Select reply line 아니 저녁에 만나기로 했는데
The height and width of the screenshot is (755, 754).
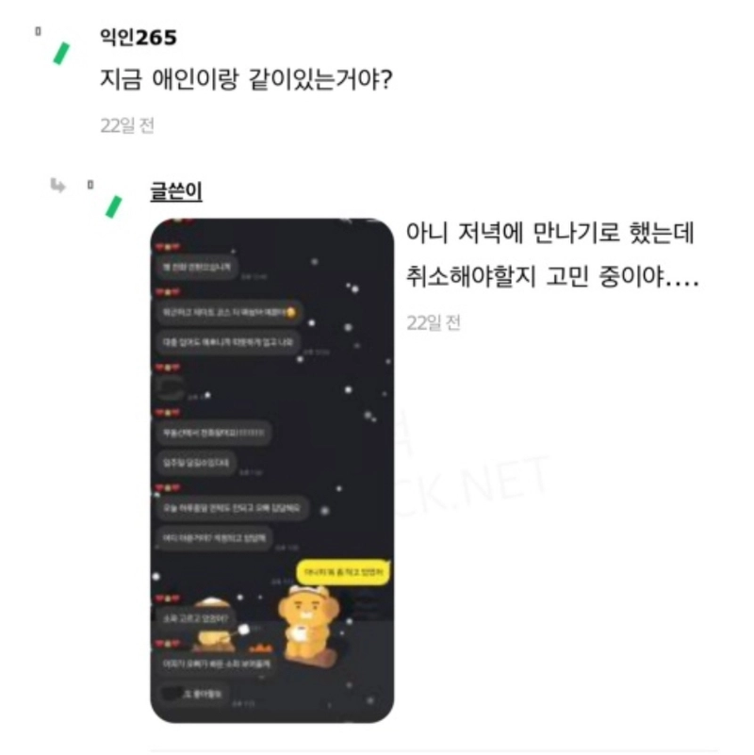coord(550,233)
